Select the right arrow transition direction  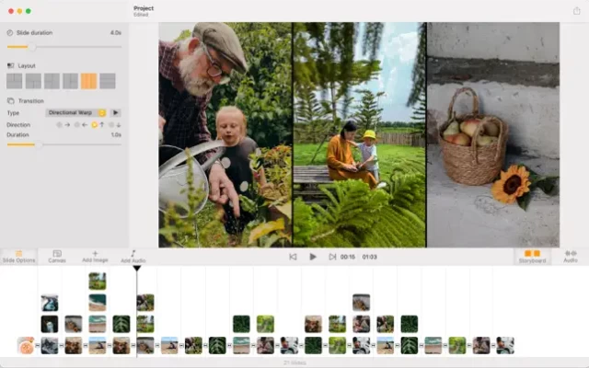coord(68,124)
